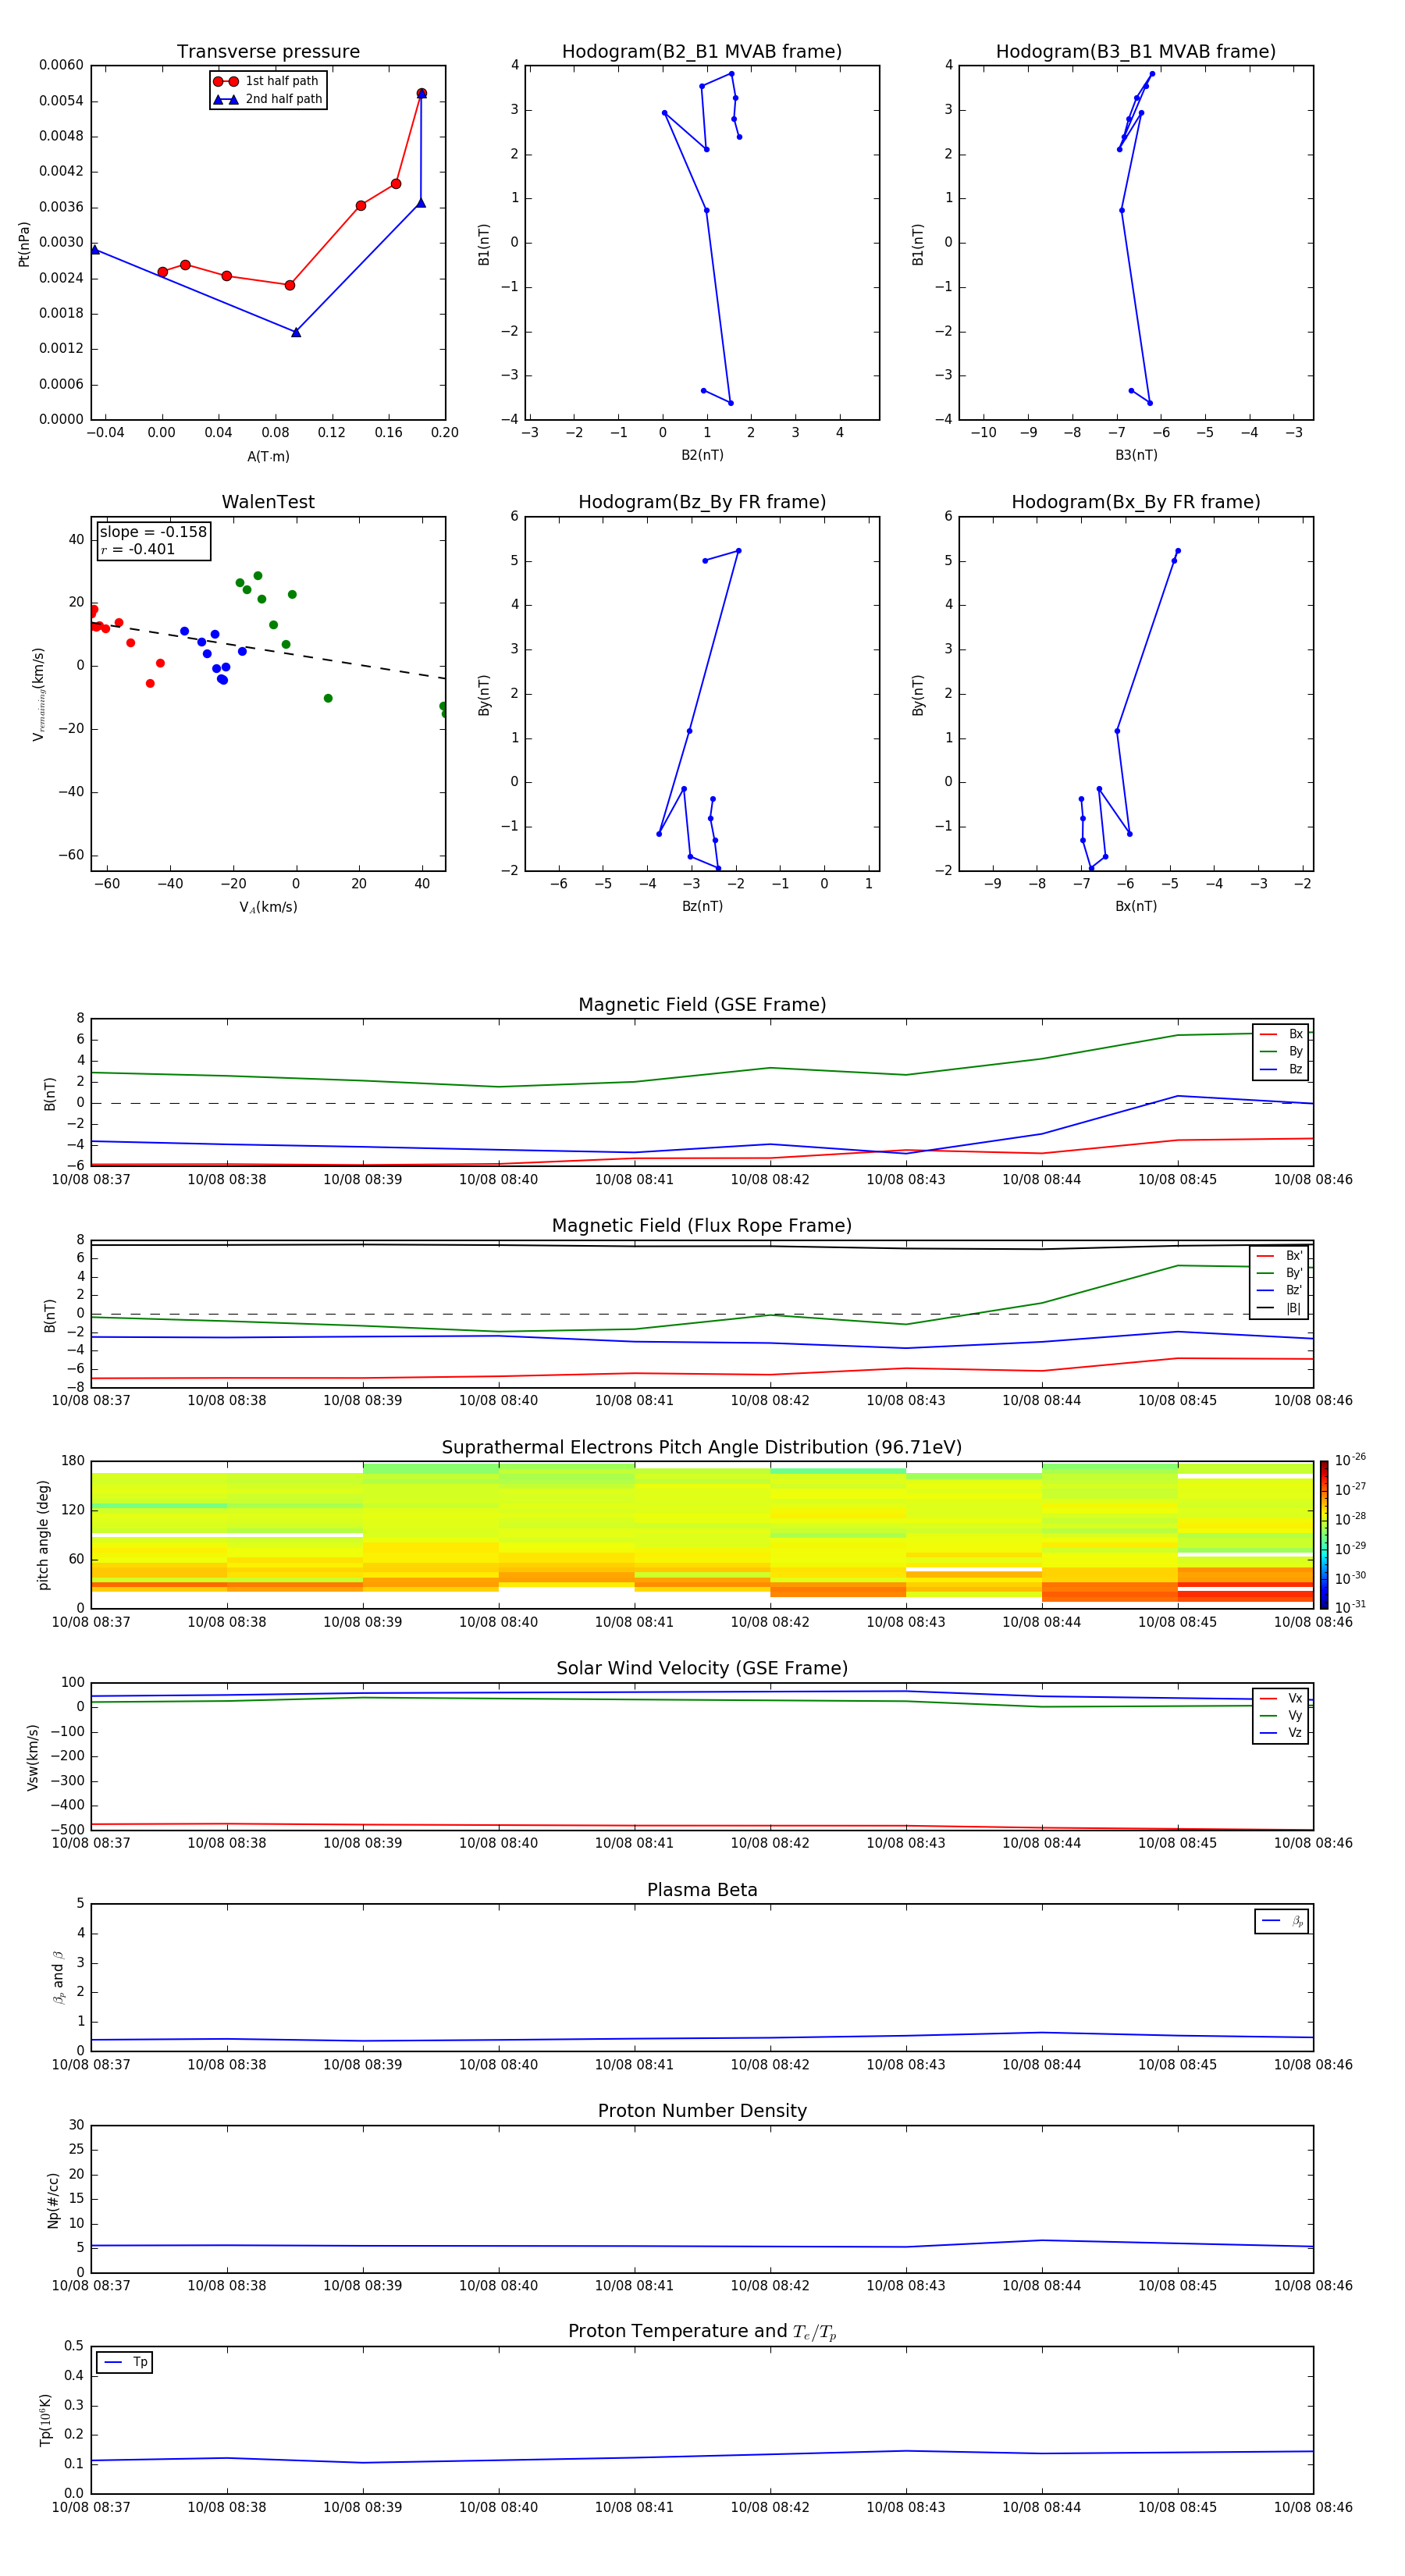Click the "Proton Number Density" plot title
Screen dimensions: 1405x2576
(702, 2112)
